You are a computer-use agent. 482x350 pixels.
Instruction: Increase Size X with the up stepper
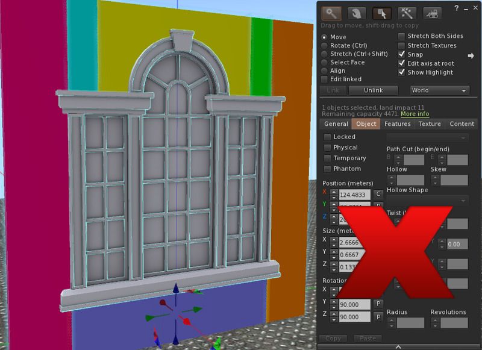[x=334, y=240]
